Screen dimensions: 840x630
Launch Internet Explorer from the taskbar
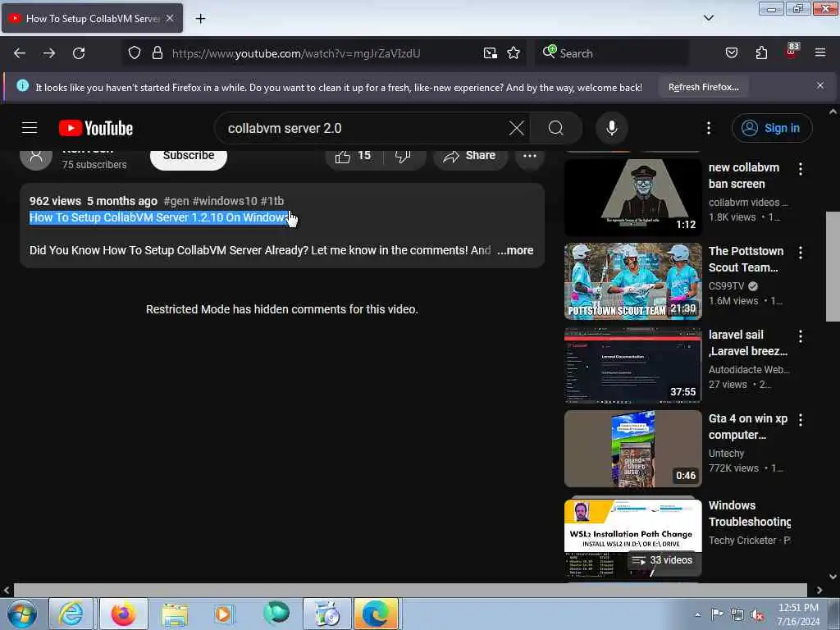click(x=71, y=614)
